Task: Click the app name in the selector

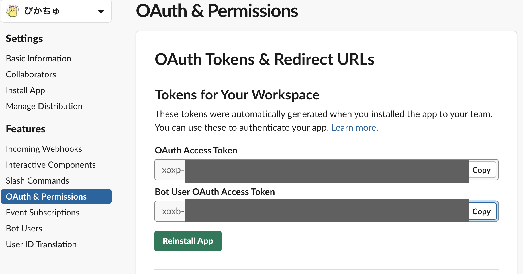Action: [x=42, y=11]
